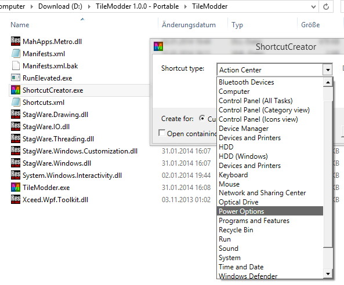Viewport: 344px width, 285px height.
Task: Choose Windows Defender list entry
Action: click(270, 276)
